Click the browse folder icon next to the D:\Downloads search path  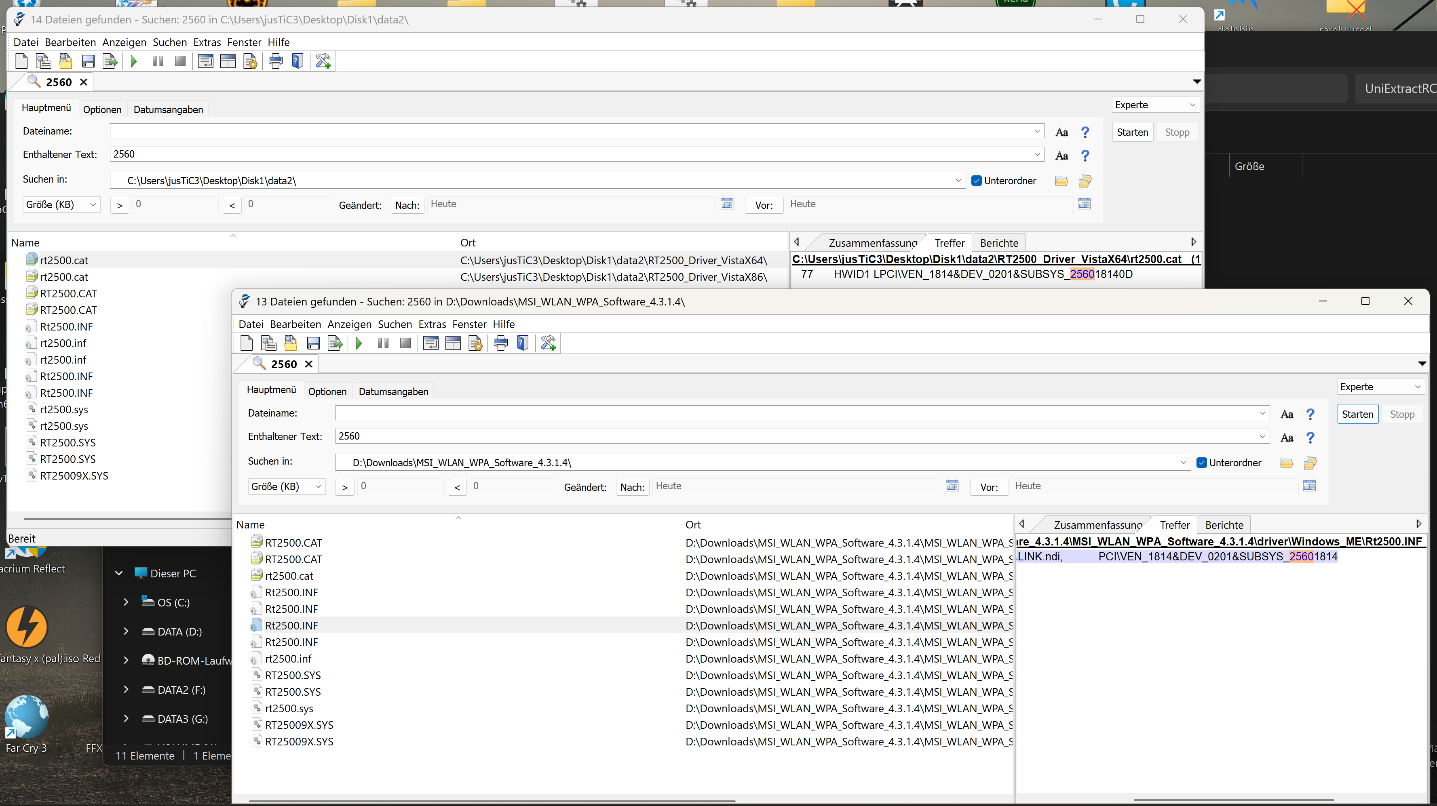point(1286,463)
